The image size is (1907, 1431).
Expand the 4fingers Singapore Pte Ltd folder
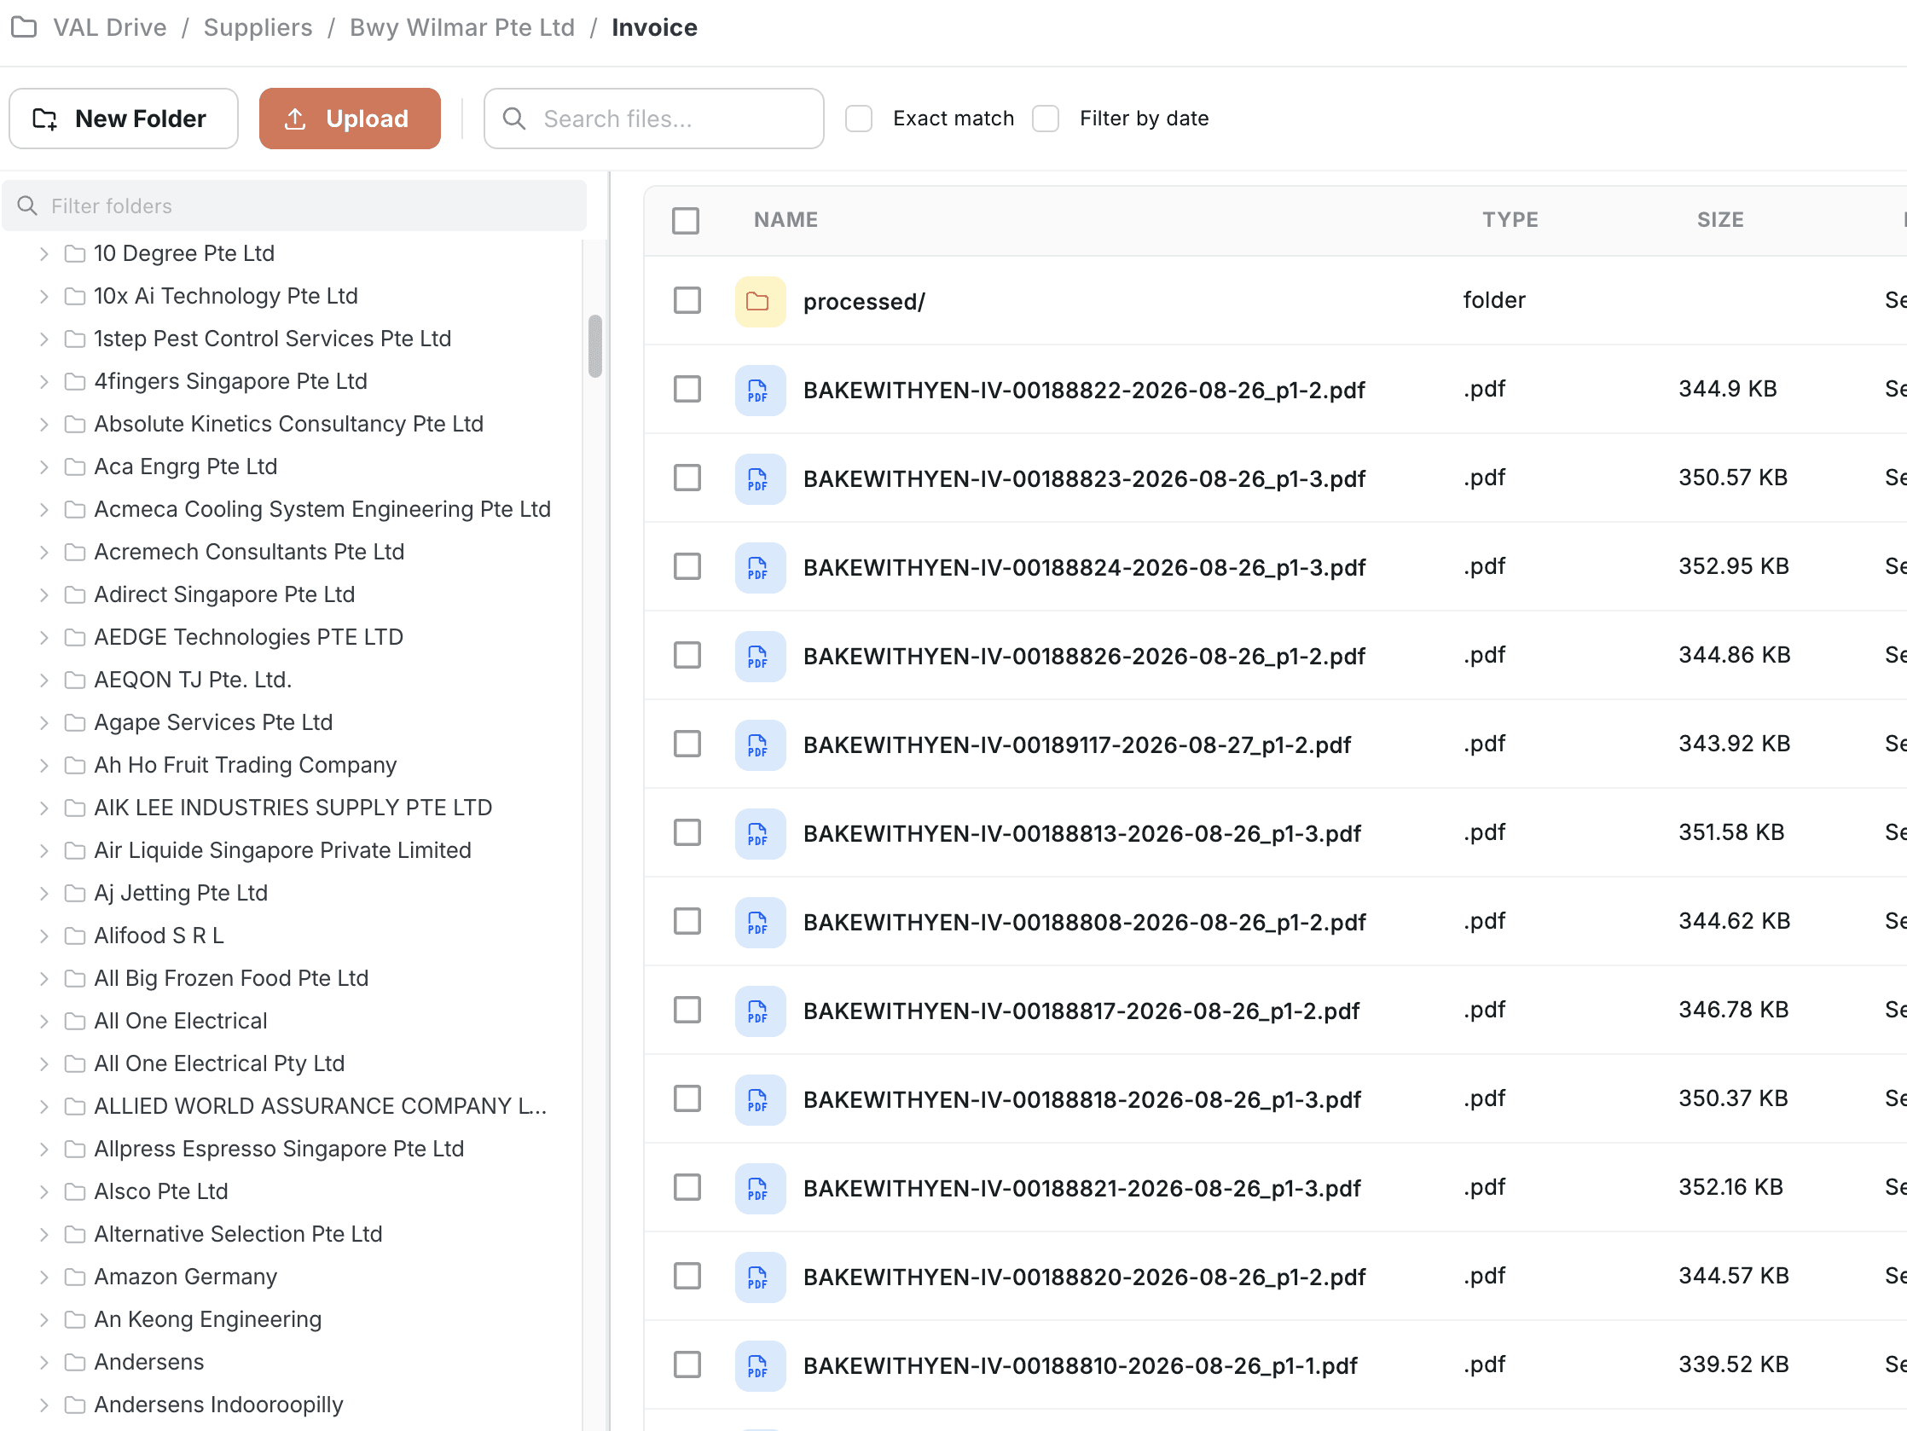[44, 382]
